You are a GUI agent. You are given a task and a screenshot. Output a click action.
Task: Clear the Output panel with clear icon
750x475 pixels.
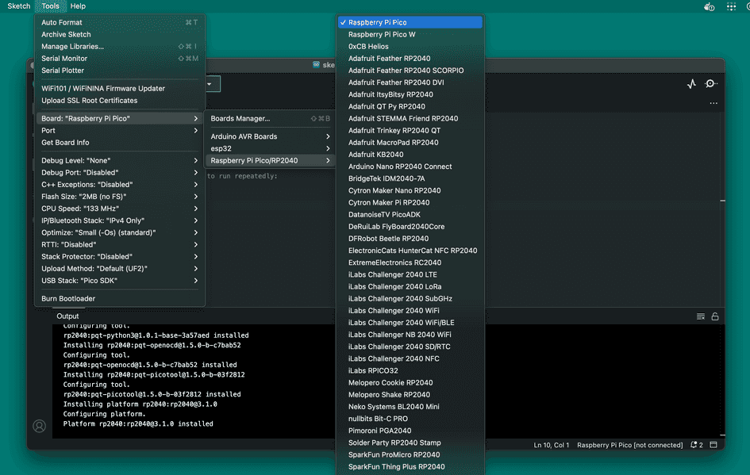click(701, 316)
